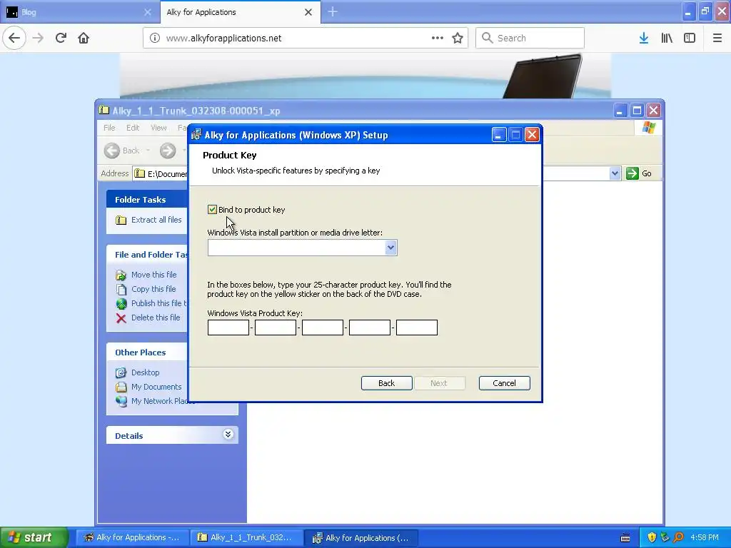Viewport: 731px width, 548px height.
Task: Show site information for alkyforapplications.net
Action: tap(155, 39)
